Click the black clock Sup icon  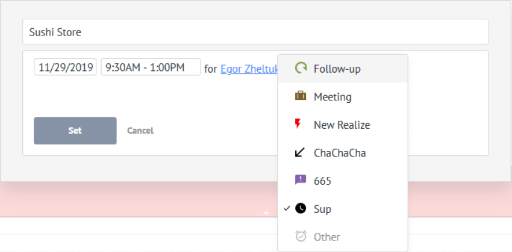301,208
